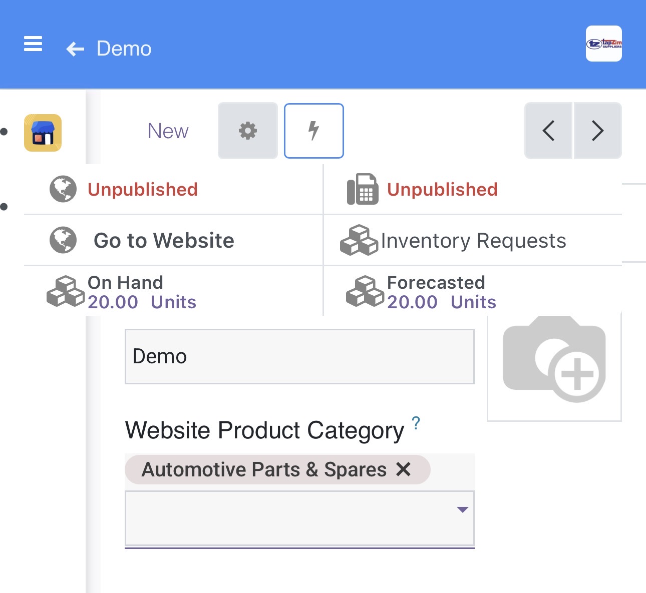Open the Tapzim company logo menu
The height and width of the screenshot is (593, 646).
[x=603, y=44]
